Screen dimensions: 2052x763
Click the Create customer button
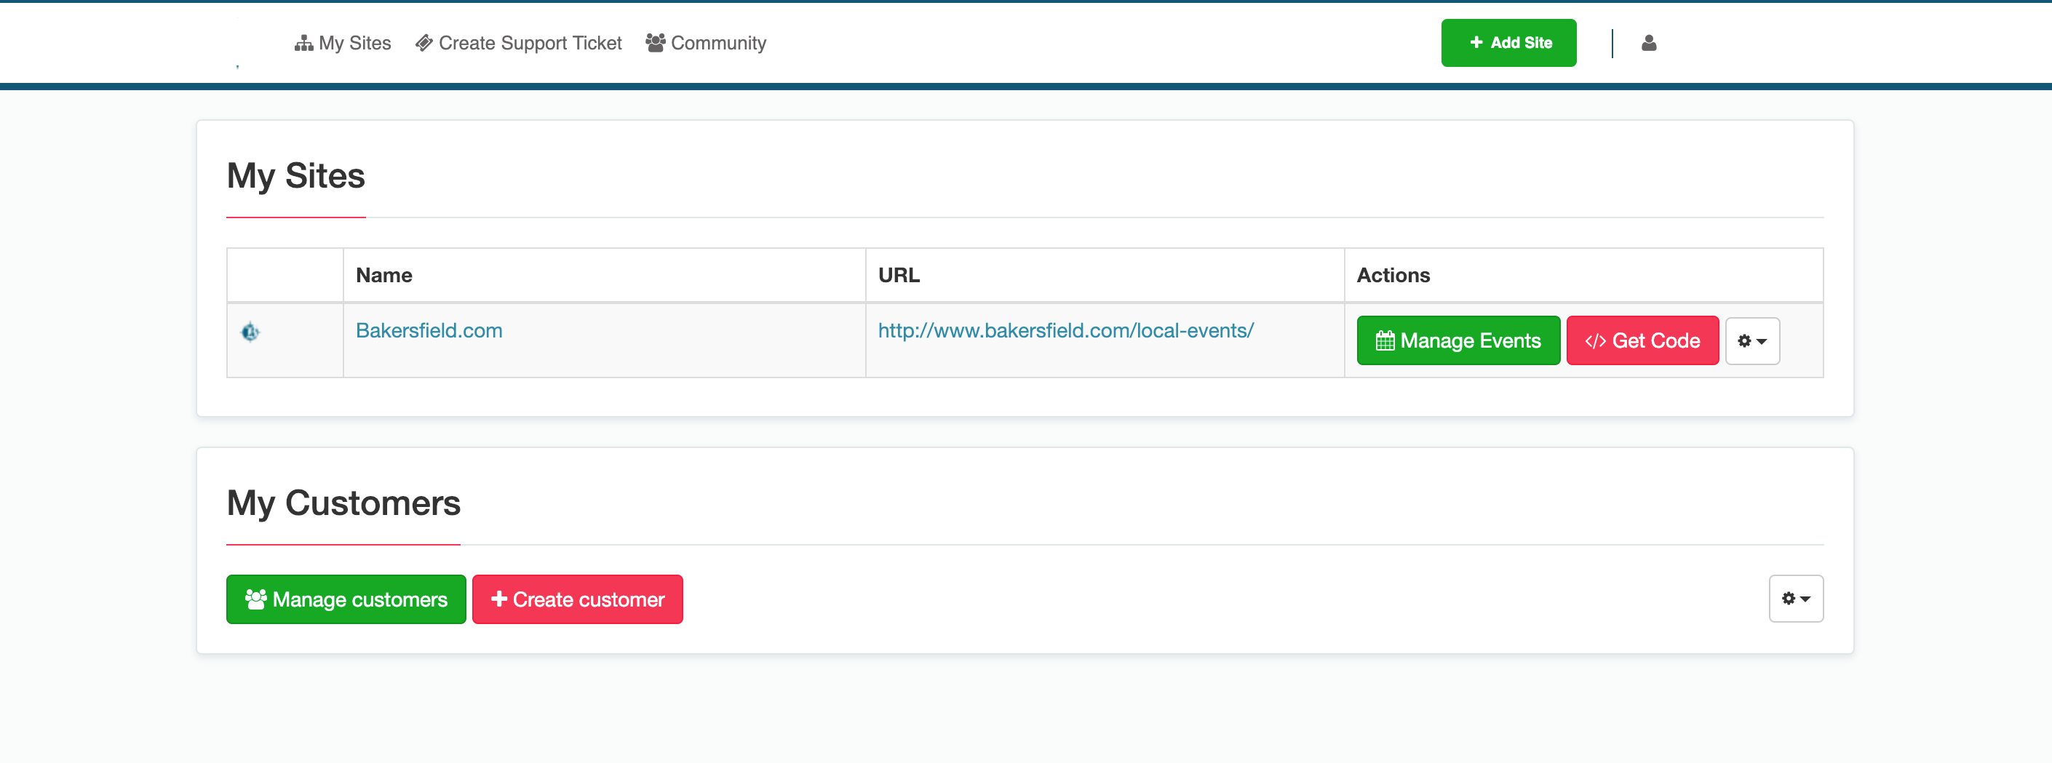pyautogui.click(x=577, y=600)
